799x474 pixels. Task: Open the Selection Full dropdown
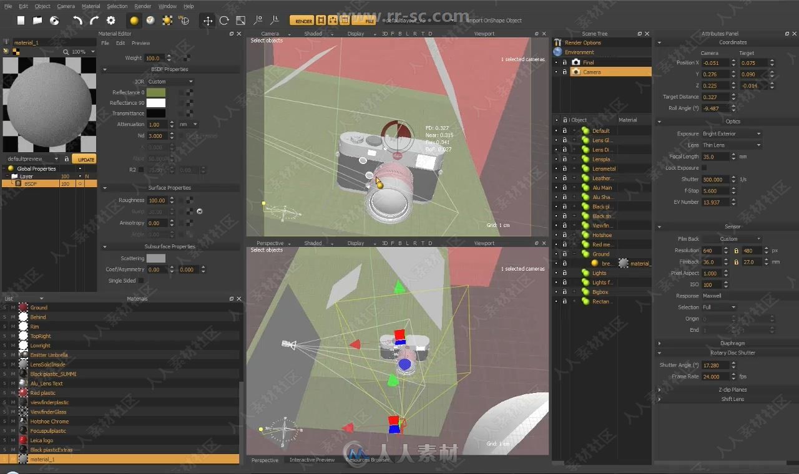719,307
